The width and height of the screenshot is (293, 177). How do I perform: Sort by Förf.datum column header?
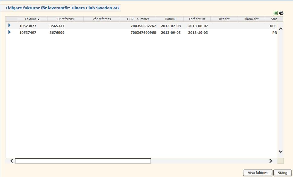coord(197,19)
